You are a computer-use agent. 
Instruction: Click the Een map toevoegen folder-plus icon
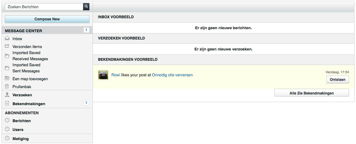[7, 78]
